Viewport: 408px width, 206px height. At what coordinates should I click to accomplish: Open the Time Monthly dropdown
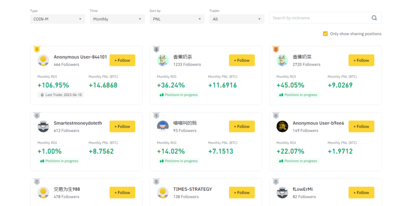pos(118,19)
